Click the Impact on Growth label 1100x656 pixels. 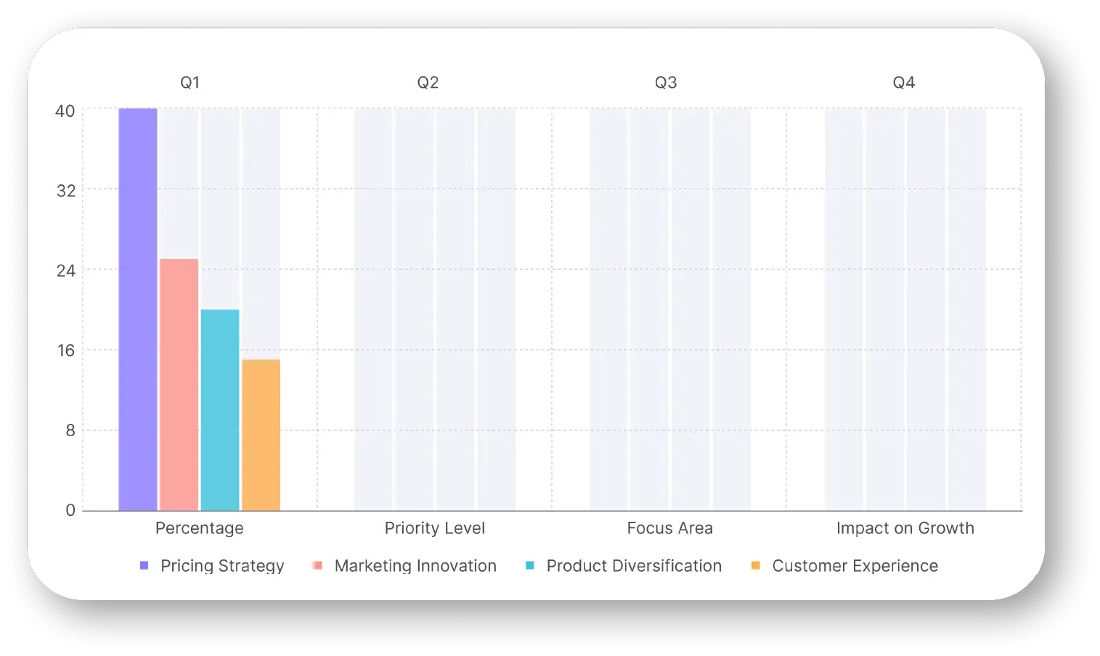[x=905, y=528]
